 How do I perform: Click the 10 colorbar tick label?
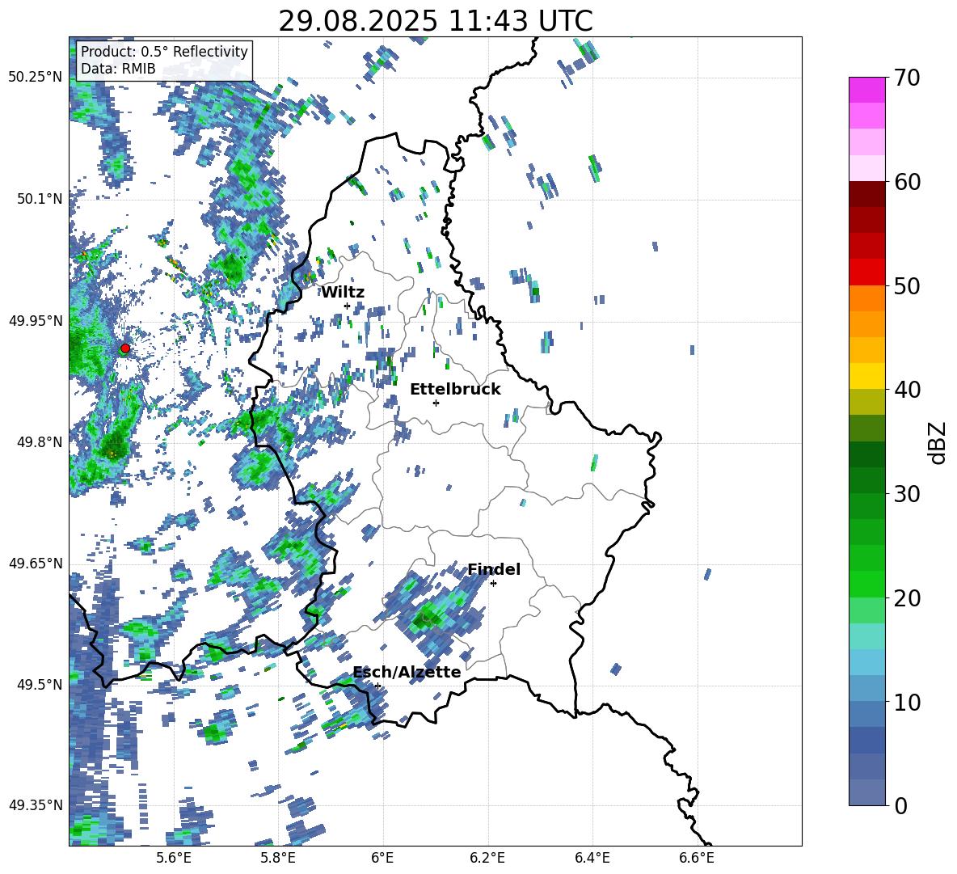[x=907, y=703]
